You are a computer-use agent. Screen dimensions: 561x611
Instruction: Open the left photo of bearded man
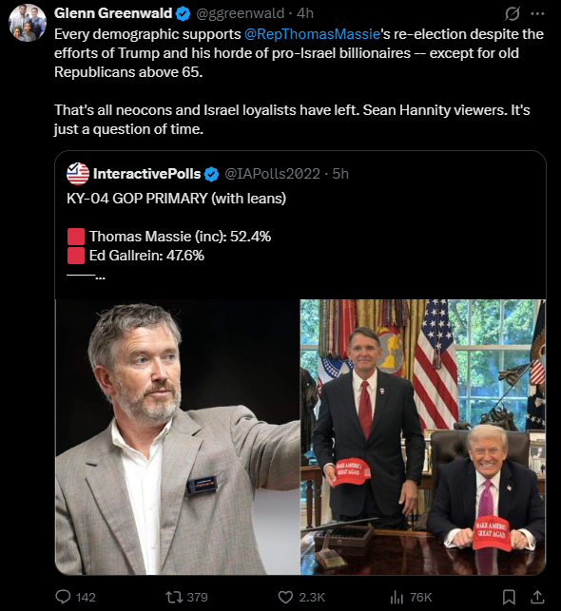(178, 437)
